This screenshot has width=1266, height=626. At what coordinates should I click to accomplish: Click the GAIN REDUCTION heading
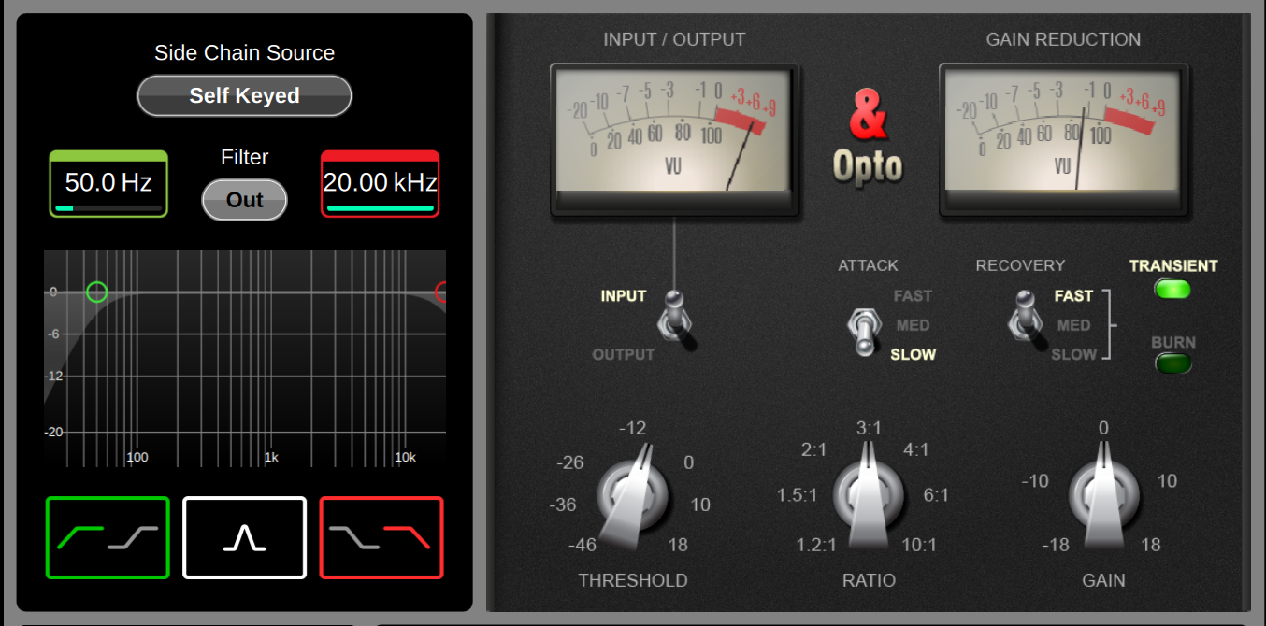[1063, 39]
